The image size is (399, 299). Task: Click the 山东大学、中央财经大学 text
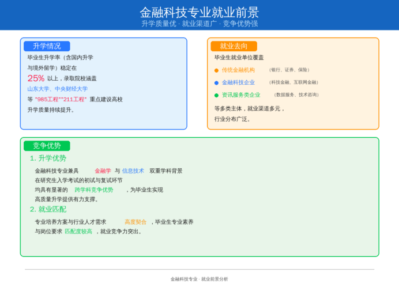tap(58, 89)
